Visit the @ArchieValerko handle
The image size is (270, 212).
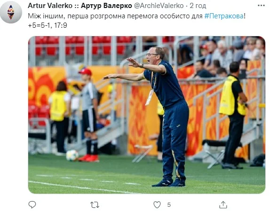tap(159, 6)
